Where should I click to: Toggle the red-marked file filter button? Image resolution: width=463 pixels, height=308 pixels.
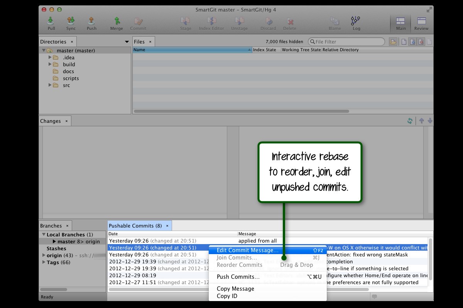[421, 42]
